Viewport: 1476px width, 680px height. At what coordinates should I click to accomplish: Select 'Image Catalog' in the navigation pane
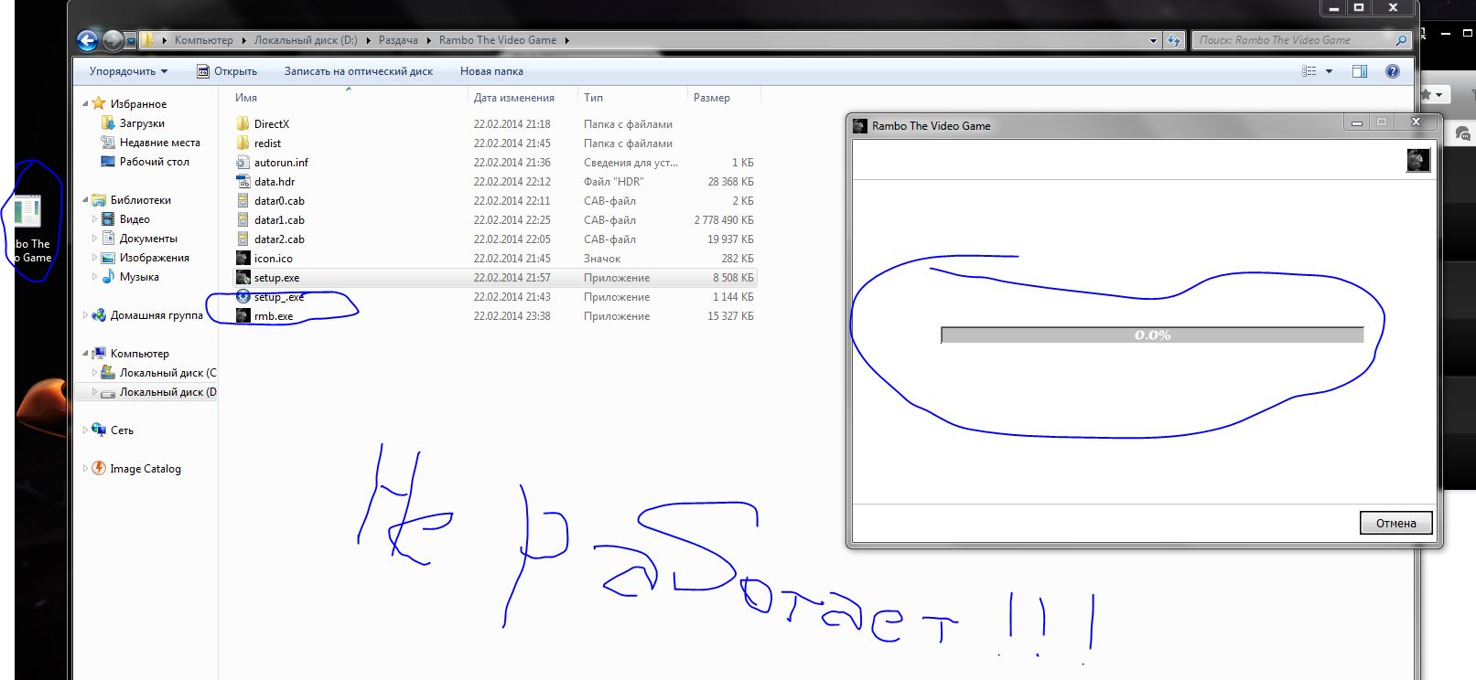(x=145, y=469)
